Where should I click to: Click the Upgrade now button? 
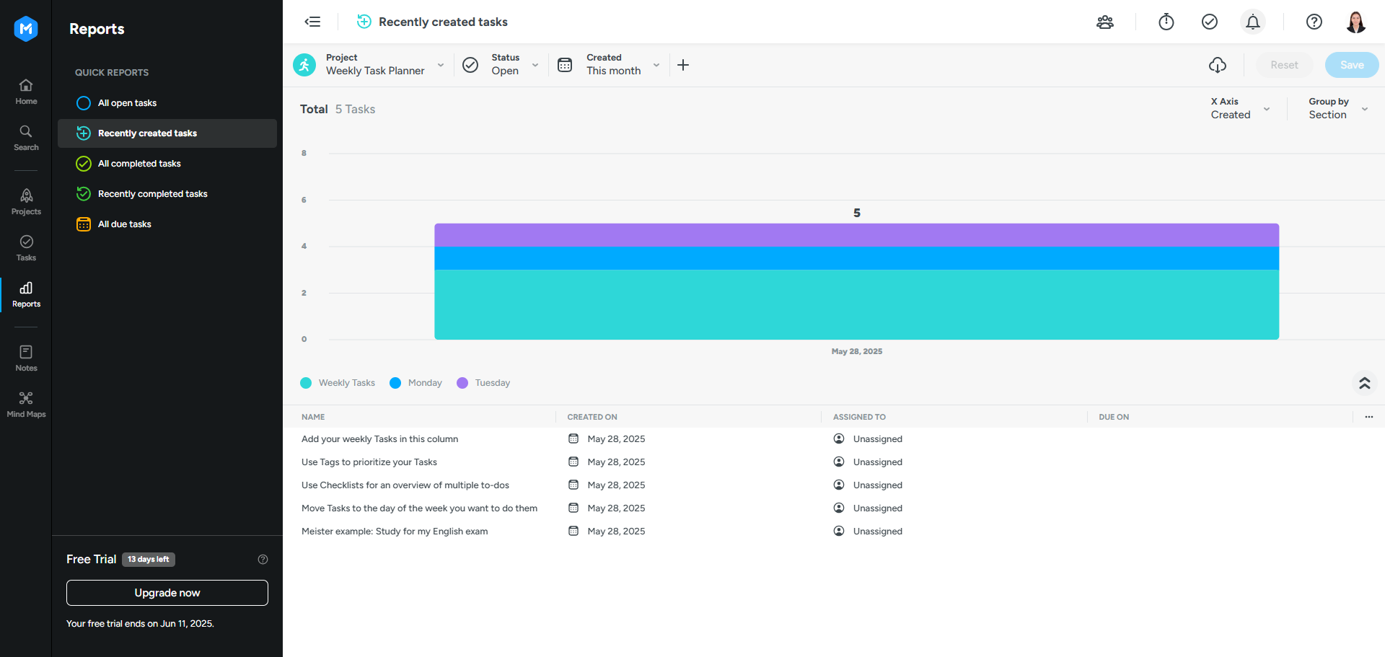tap(167, 593)
